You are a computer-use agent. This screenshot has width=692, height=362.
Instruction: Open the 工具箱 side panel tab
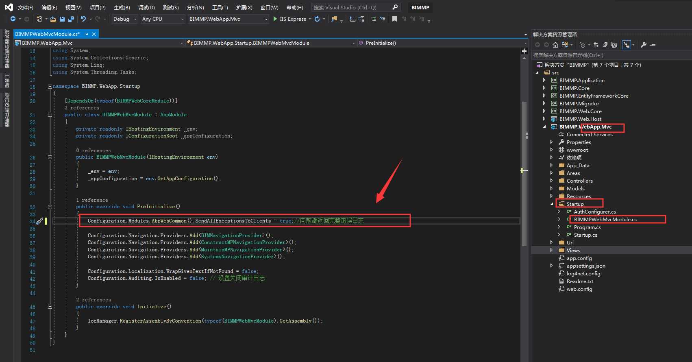[x=7, y=80]
